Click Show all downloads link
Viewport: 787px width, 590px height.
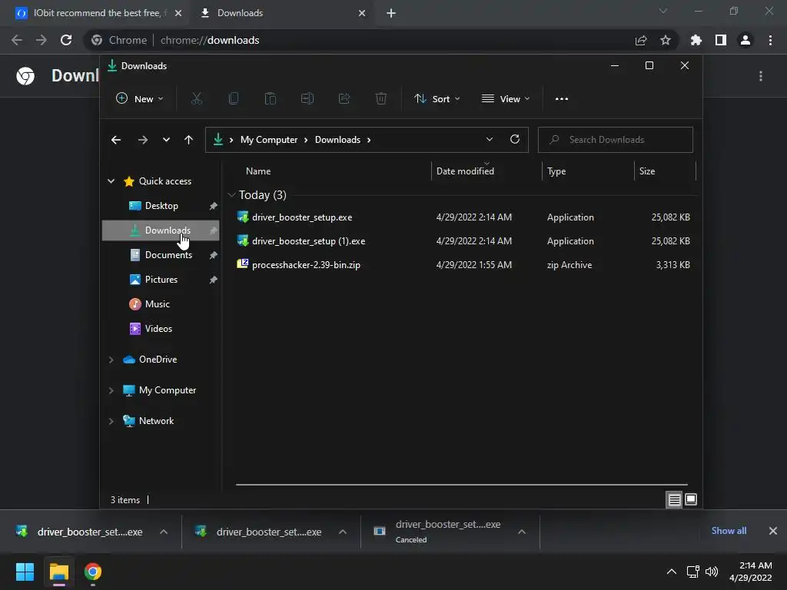pyautogui.click(x=729, y=531)
